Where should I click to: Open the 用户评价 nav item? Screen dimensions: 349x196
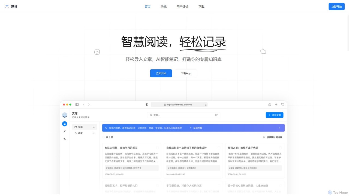[x=182, y=7]
